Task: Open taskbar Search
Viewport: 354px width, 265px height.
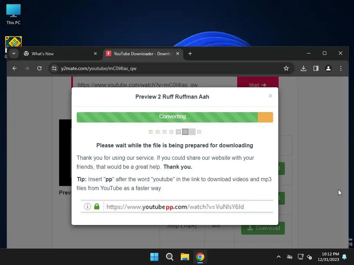Action: pos(169,257)
